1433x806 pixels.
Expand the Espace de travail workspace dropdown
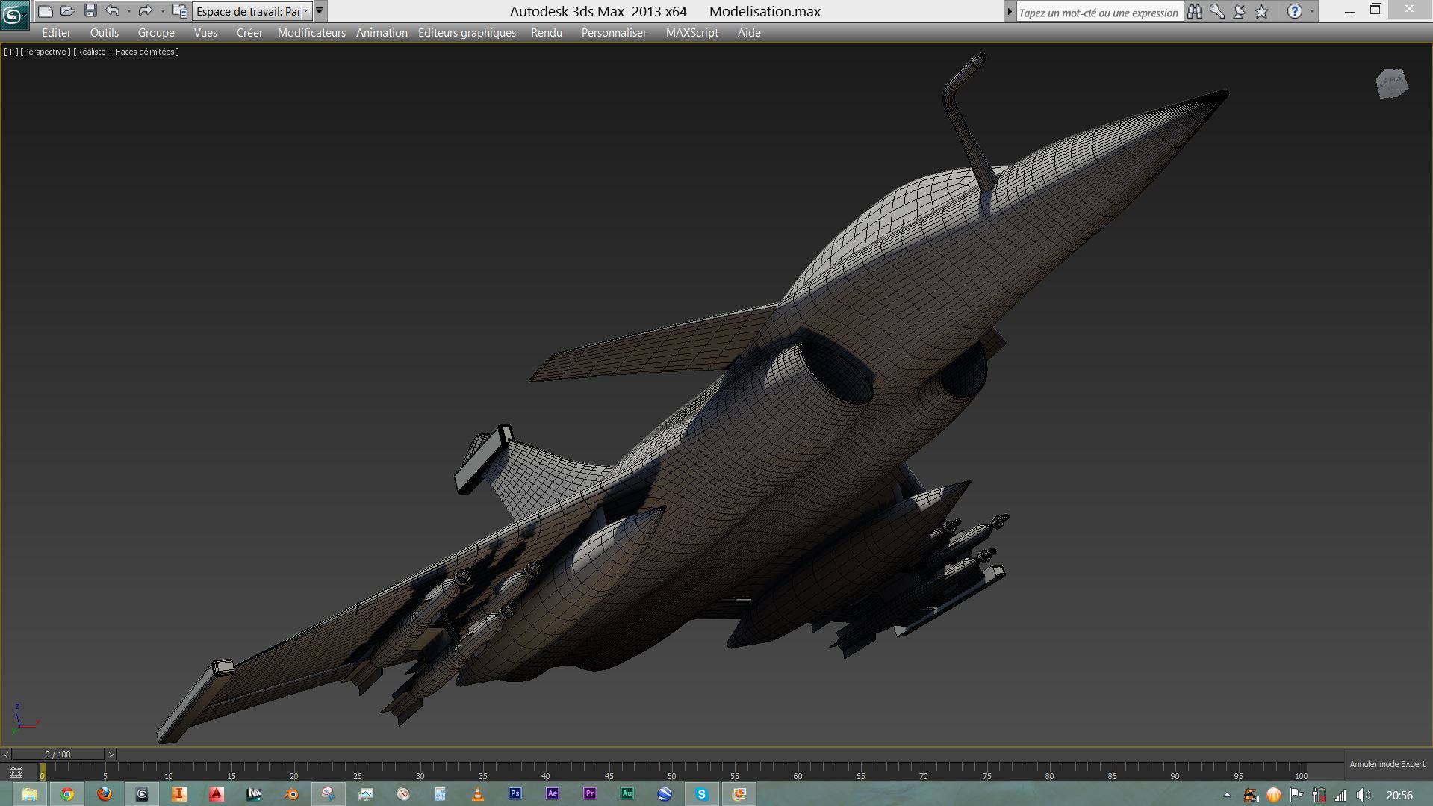pyautogui.click(x=305, y=11)
